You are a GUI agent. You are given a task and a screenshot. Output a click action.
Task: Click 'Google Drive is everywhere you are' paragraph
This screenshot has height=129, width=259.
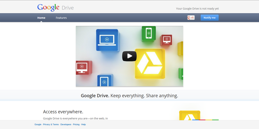tap(75, 118)
